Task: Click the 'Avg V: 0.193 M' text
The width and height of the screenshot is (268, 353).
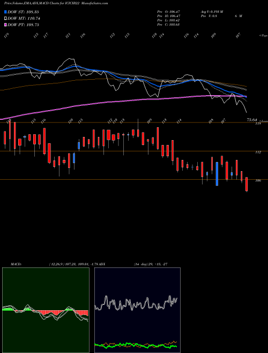Action: tap(212, 12)
